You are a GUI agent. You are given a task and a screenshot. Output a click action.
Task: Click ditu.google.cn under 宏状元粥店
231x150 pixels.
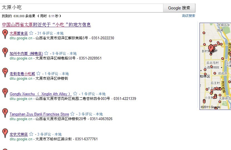[21, 139]
